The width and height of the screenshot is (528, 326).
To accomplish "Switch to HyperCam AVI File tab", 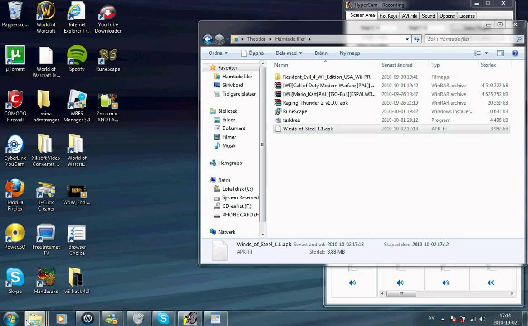I will pos(410,16).
